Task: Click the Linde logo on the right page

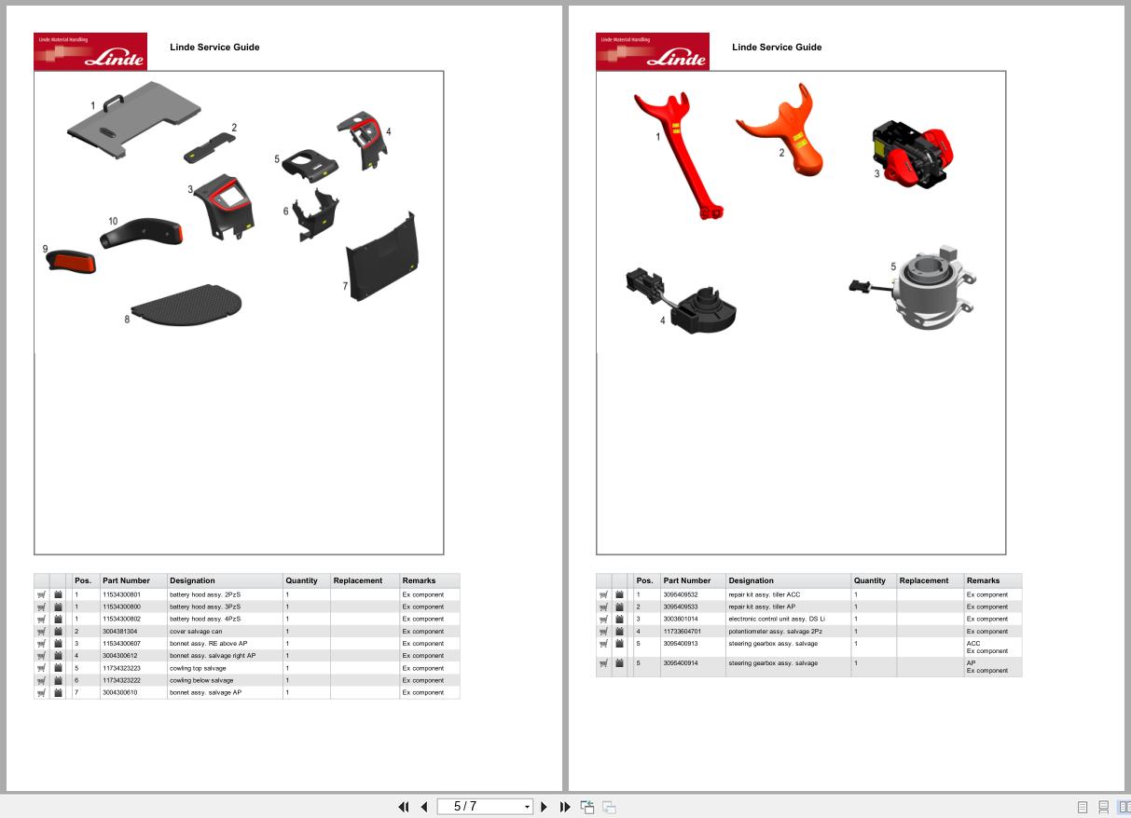Action: coord(653,51)
